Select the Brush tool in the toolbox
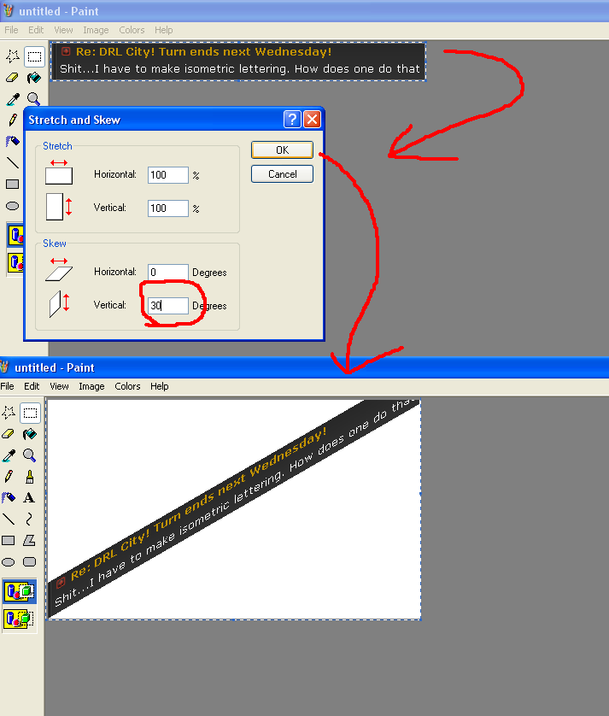 pyautogui.click(x=30, y=476)
